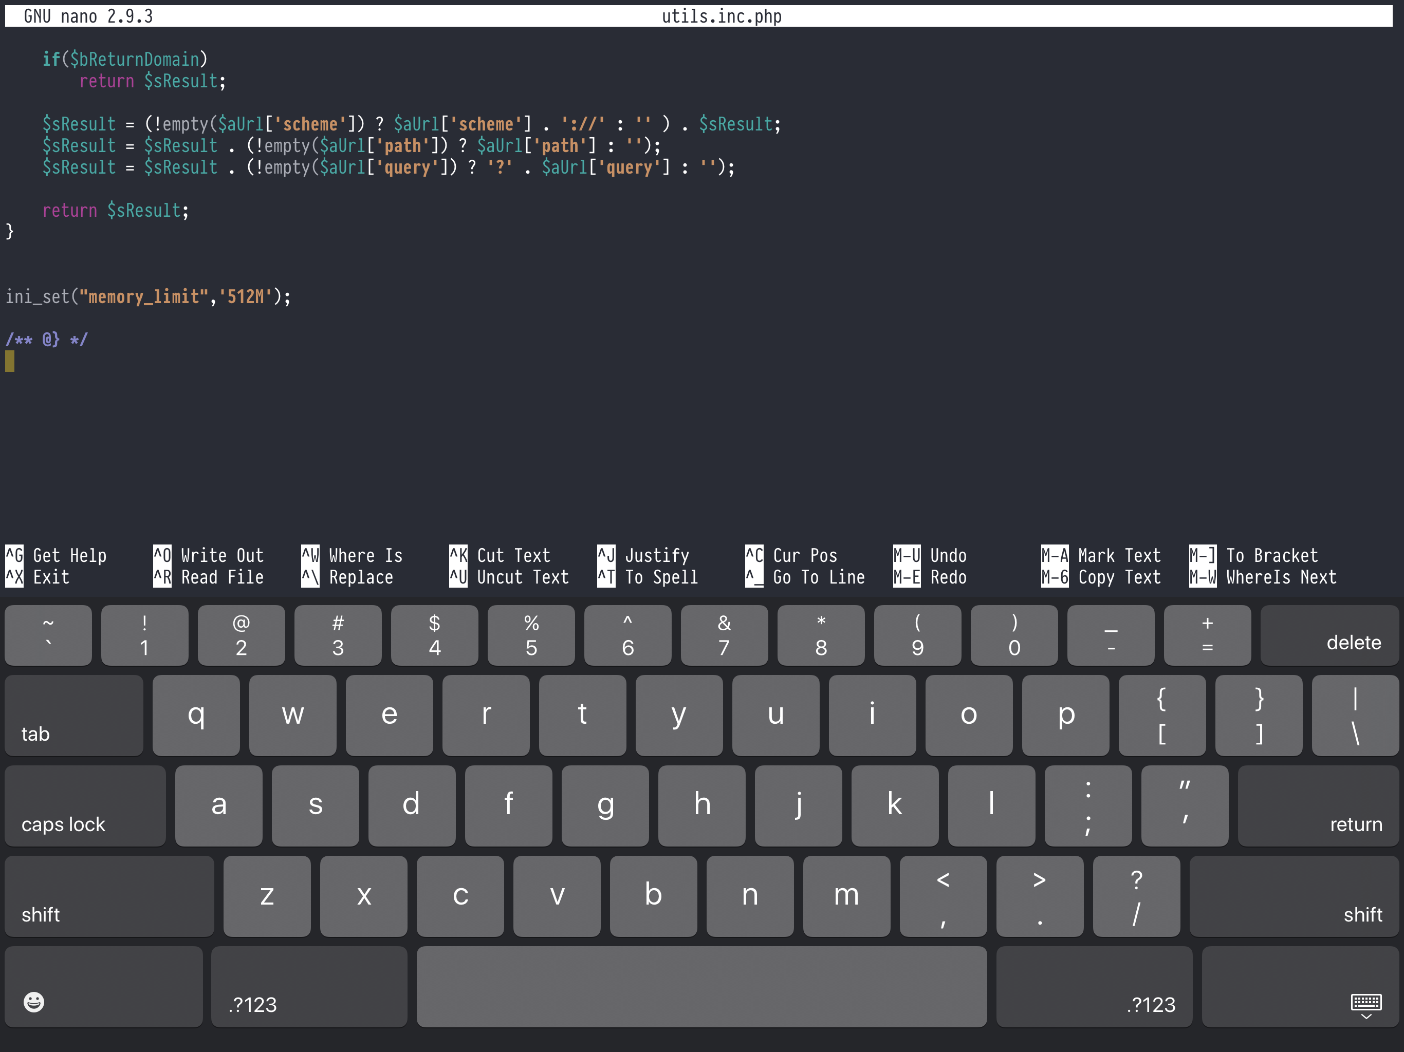Viewport: 1404px width, 1052px height.
Task: Tap the ^X Exit shortcut label
Action: point(38,577)
